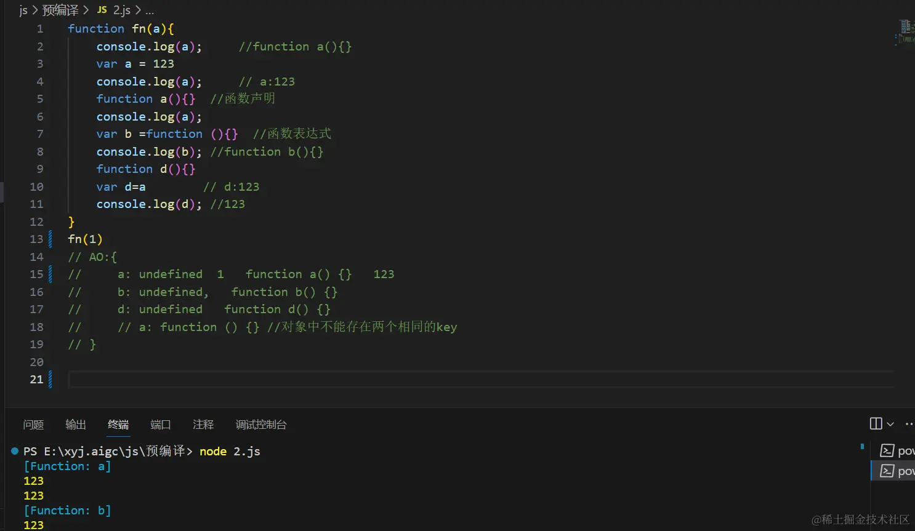This screenshot has width=915, height=531.
Task: Click 'b: undefined,' comment on line 16
Action: coord(163,292)
